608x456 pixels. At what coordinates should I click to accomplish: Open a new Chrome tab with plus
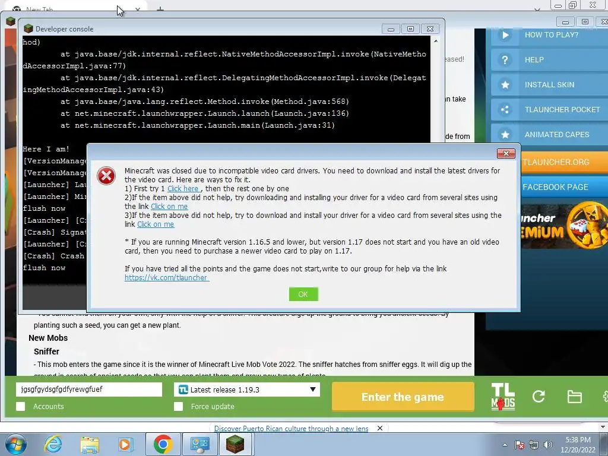tap(160, 9)
